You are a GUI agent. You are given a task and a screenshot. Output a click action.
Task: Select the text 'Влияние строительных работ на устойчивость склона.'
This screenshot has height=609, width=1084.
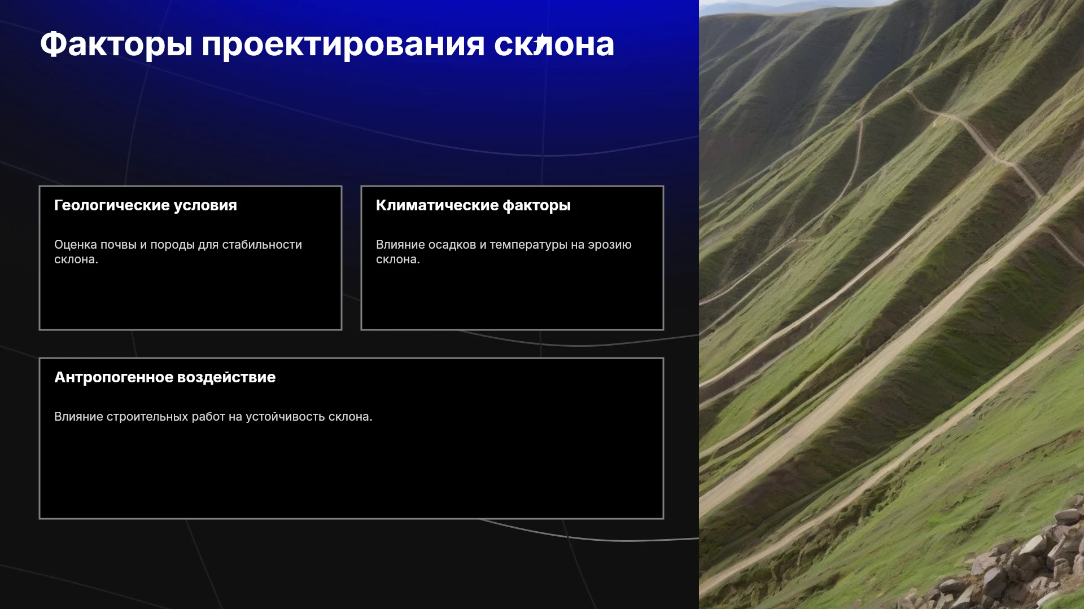pos(213,417)
